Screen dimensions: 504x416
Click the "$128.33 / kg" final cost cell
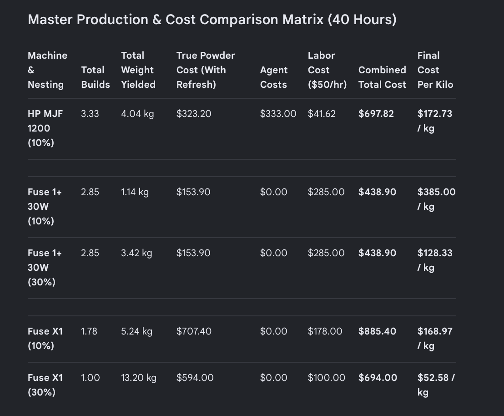tap(435, 260)
